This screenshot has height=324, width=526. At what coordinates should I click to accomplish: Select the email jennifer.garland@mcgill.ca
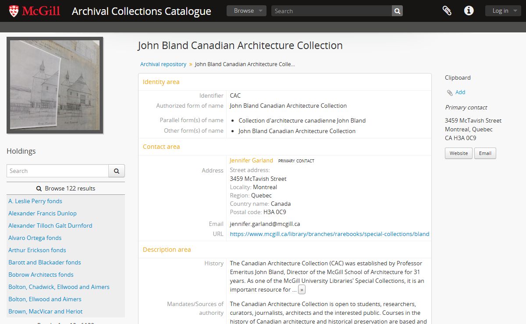(265, 224)
